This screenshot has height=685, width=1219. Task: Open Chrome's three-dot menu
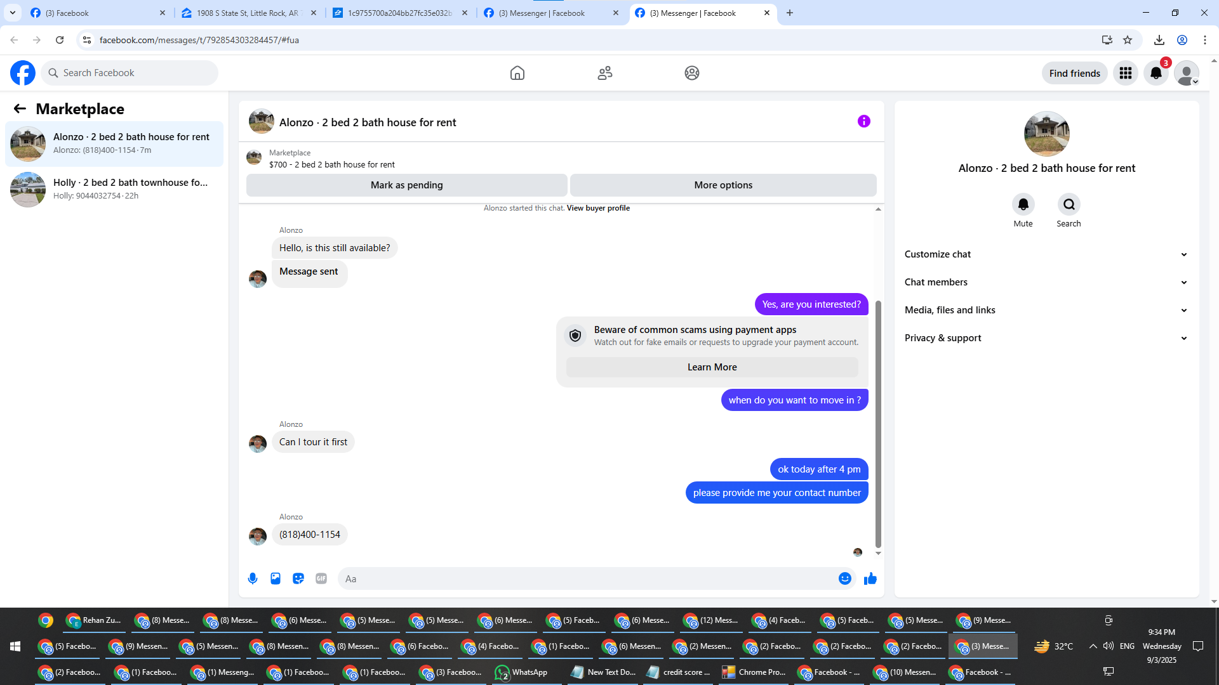(1205, 40)
